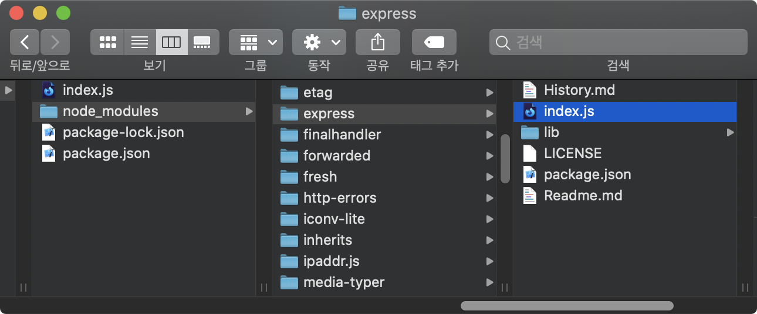Click the horizontal scrollbar thumb
The width and height of the screenshot is (757, 314).
[x=567, y=305]
